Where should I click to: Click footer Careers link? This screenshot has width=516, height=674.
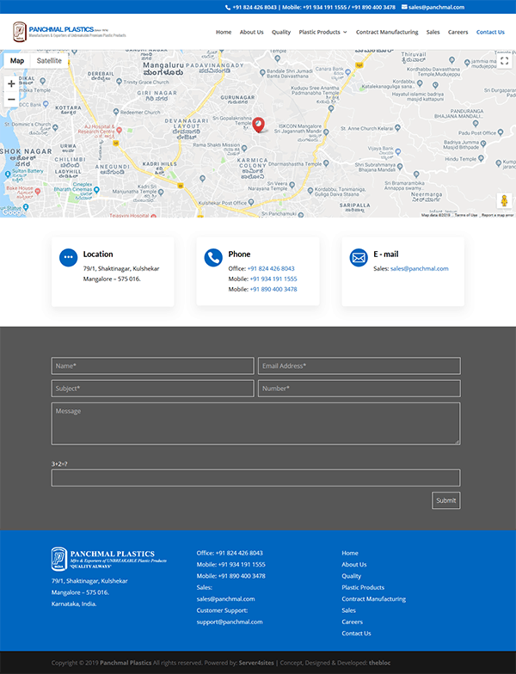353,622
